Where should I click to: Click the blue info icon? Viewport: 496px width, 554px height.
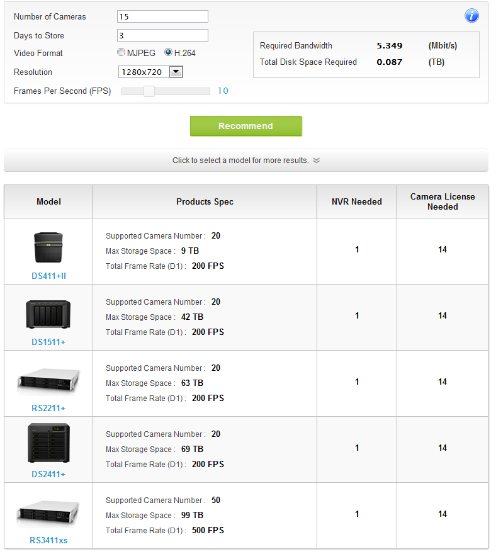point(471,16)
